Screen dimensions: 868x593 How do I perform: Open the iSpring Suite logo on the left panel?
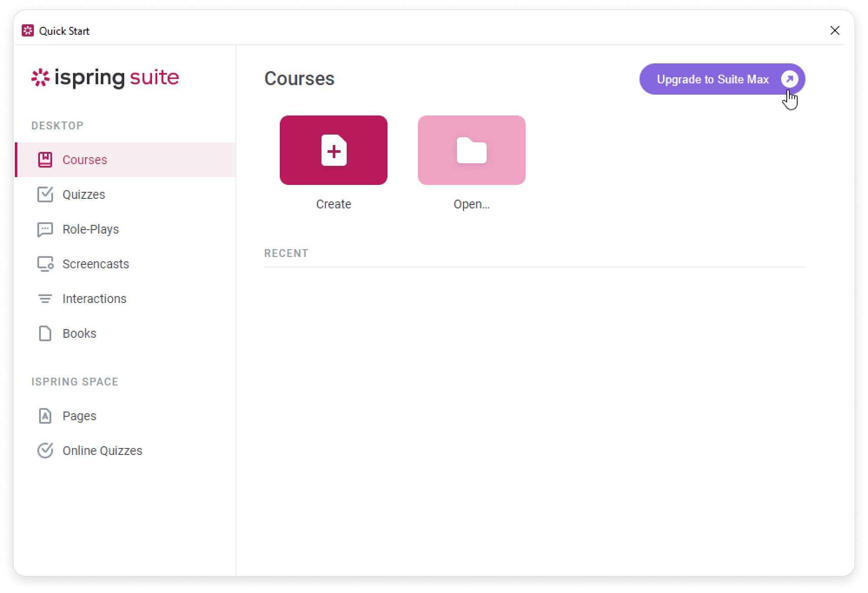tap(105, 78)
